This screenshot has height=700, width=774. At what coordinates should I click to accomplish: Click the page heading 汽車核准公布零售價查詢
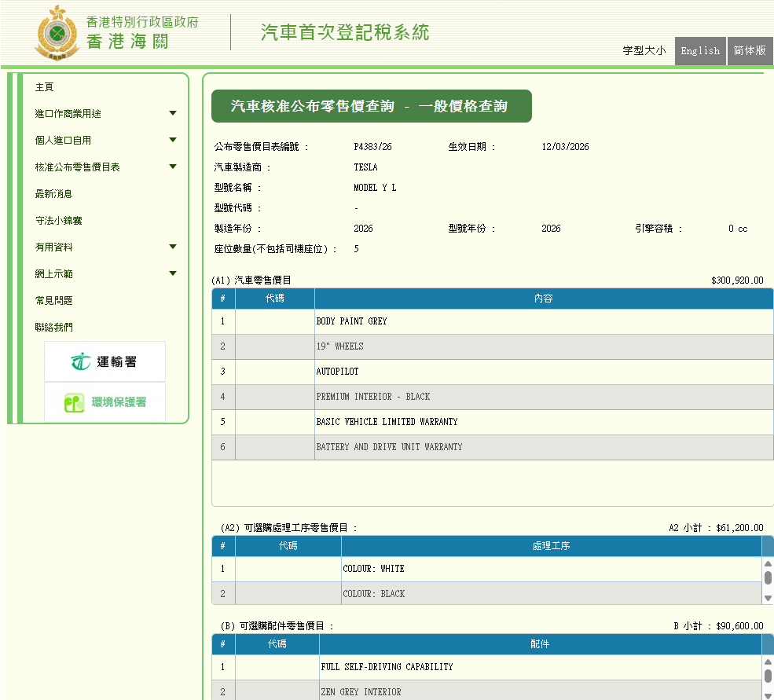313,106
